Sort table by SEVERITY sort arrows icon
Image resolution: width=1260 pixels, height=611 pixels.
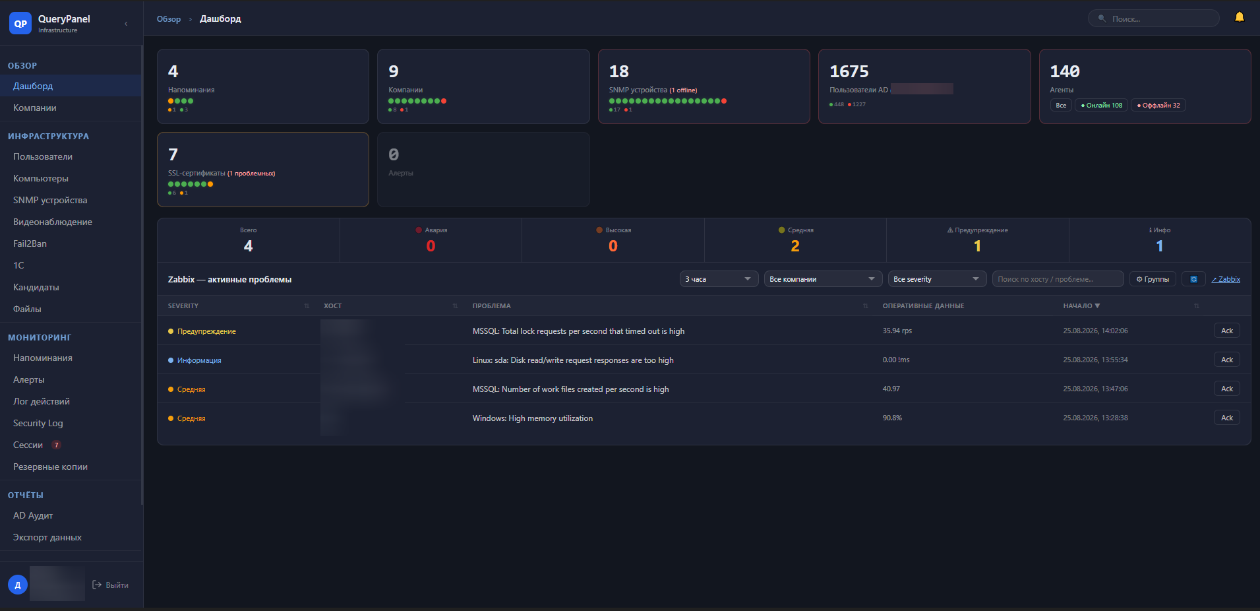(x=307, y=306)
